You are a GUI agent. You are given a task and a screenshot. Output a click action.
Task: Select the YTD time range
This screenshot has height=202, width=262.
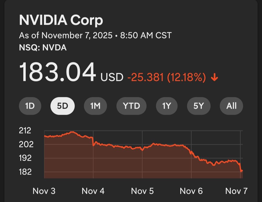(x=131, y=106)
